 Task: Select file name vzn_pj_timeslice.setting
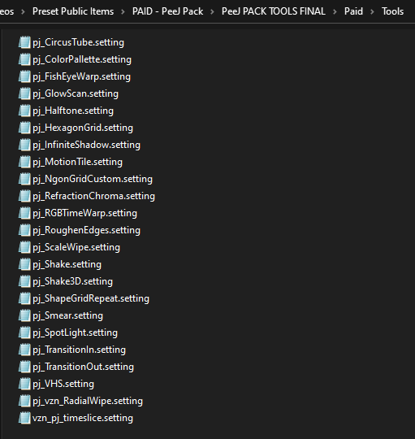pyautogui.click(x=83, y=419)
